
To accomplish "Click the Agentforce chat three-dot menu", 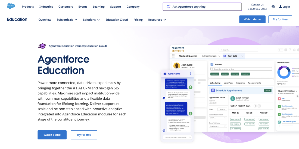I will pos(190,74).
